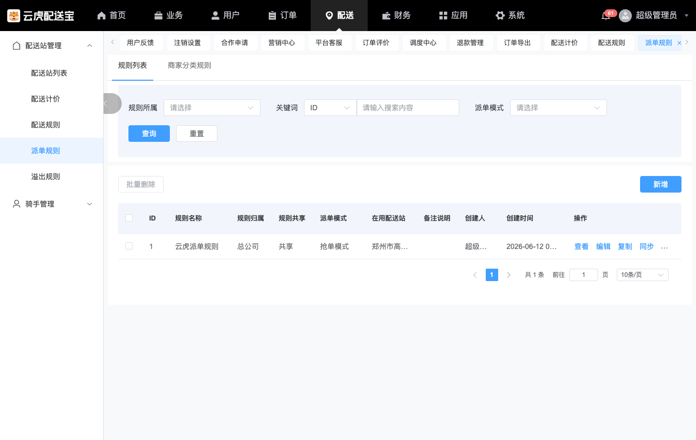Viewport: 696px width, 440px height.
Task: Click the 郑州市高… delivery station cell
Action: click(390, 246)
